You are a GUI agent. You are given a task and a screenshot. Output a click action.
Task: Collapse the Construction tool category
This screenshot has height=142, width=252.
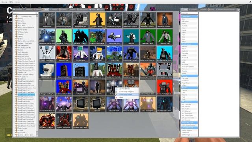189,44
